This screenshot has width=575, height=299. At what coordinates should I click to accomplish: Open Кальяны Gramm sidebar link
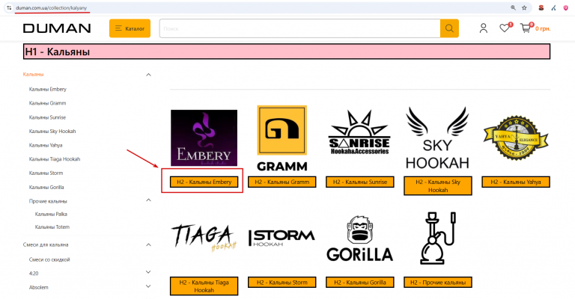point(48,103)
